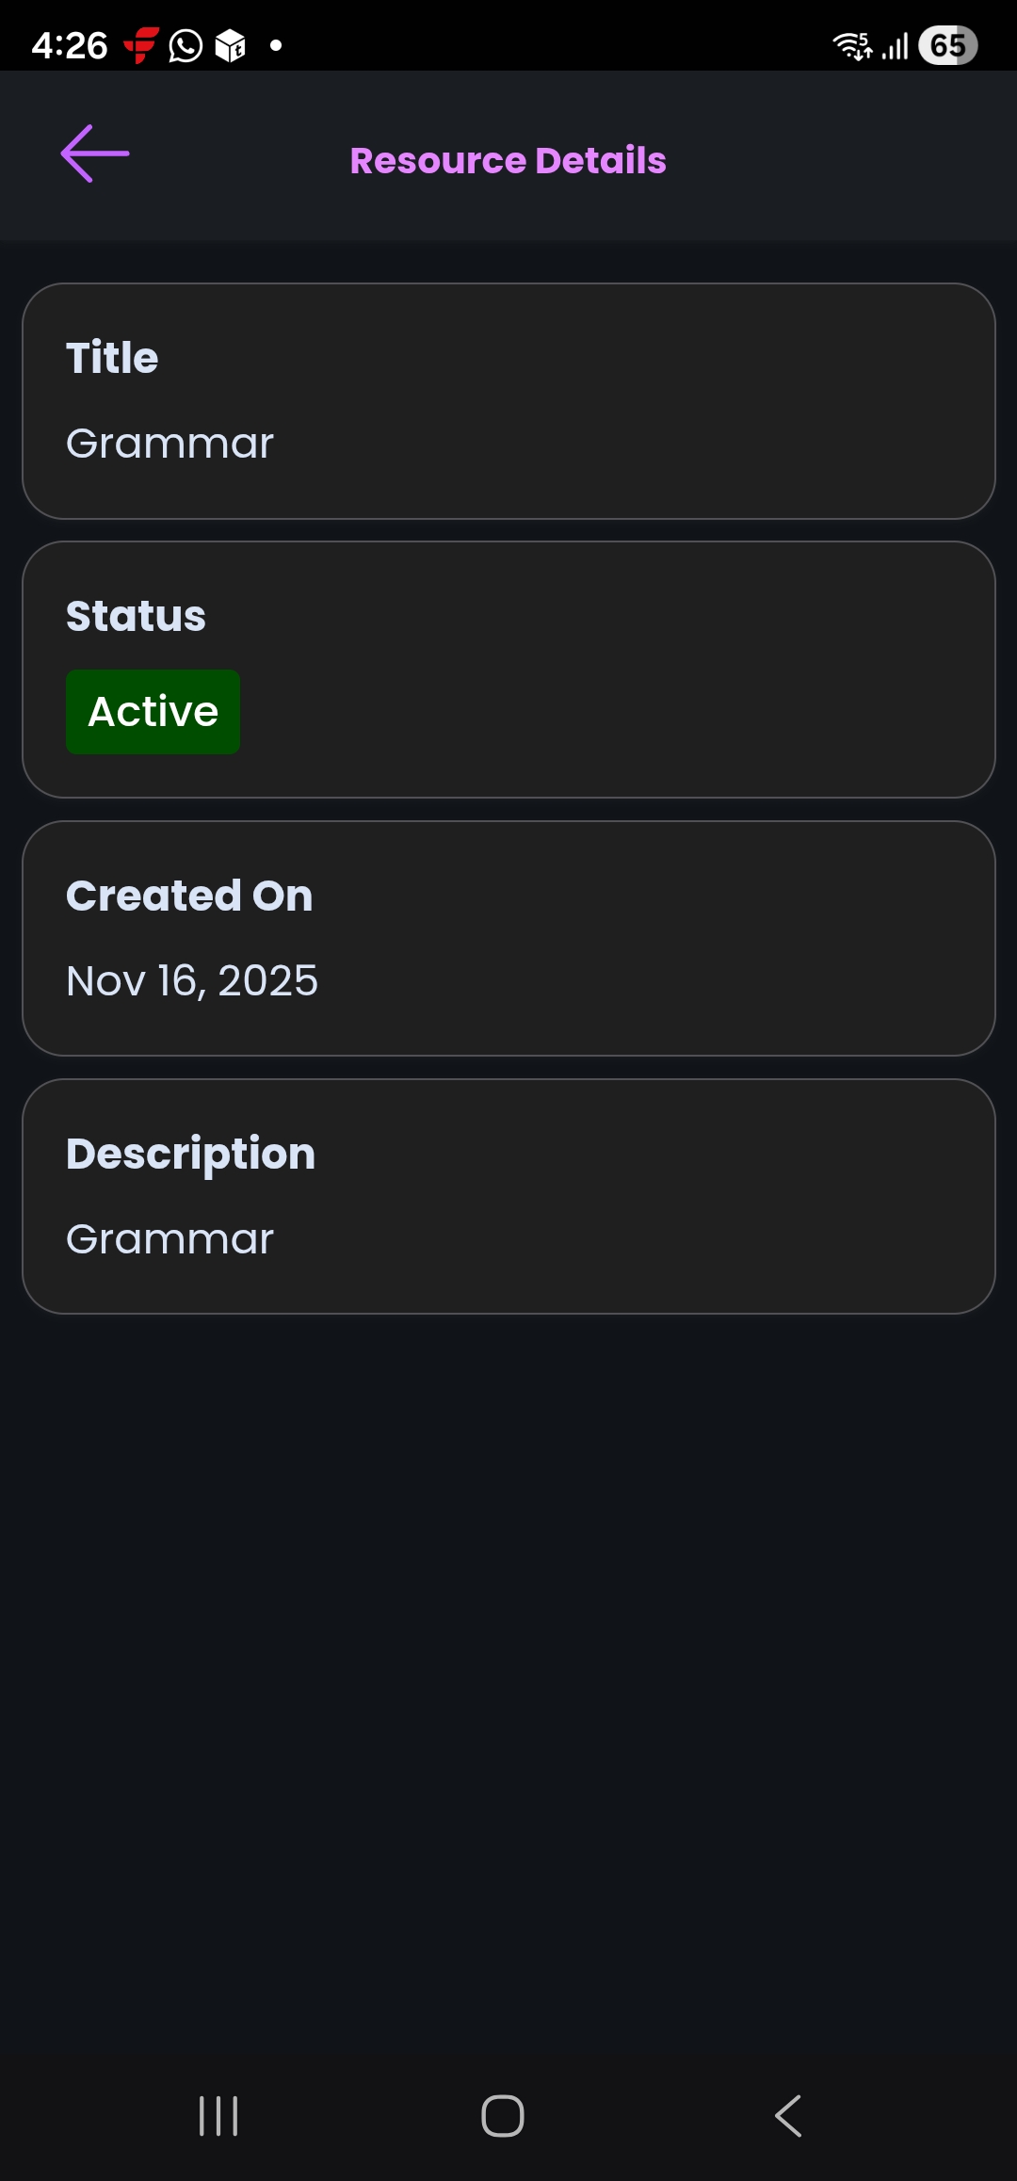1017x2181 pixels.
Task: Tap the Grammar title value
Action: coord(169,444)
